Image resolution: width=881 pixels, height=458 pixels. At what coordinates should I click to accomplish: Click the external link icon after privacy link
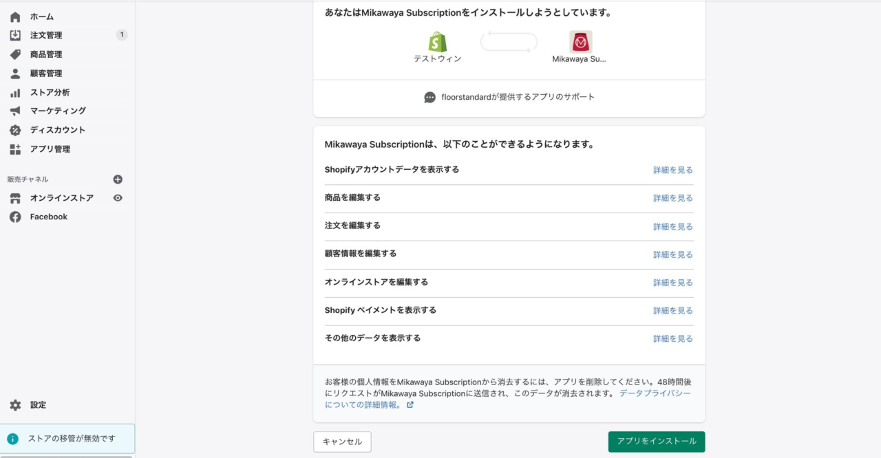[x=410, y=405]
